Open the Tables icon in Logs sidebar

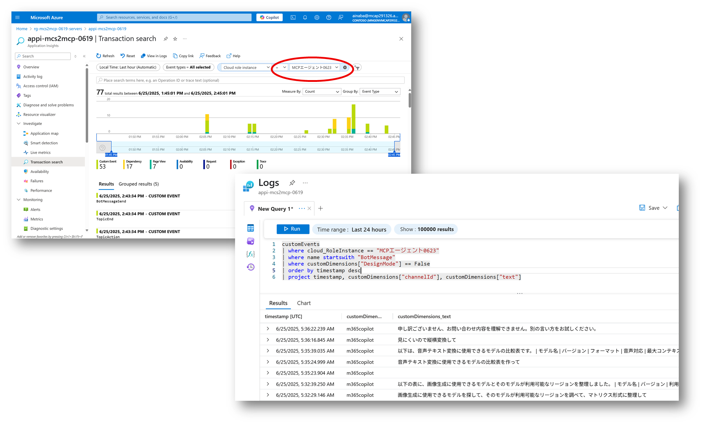(x=250, y=228)
